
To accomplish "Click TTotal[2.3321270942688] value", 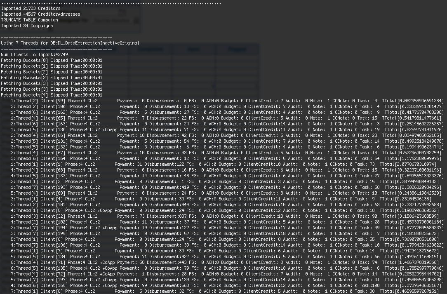I will 413,205.
